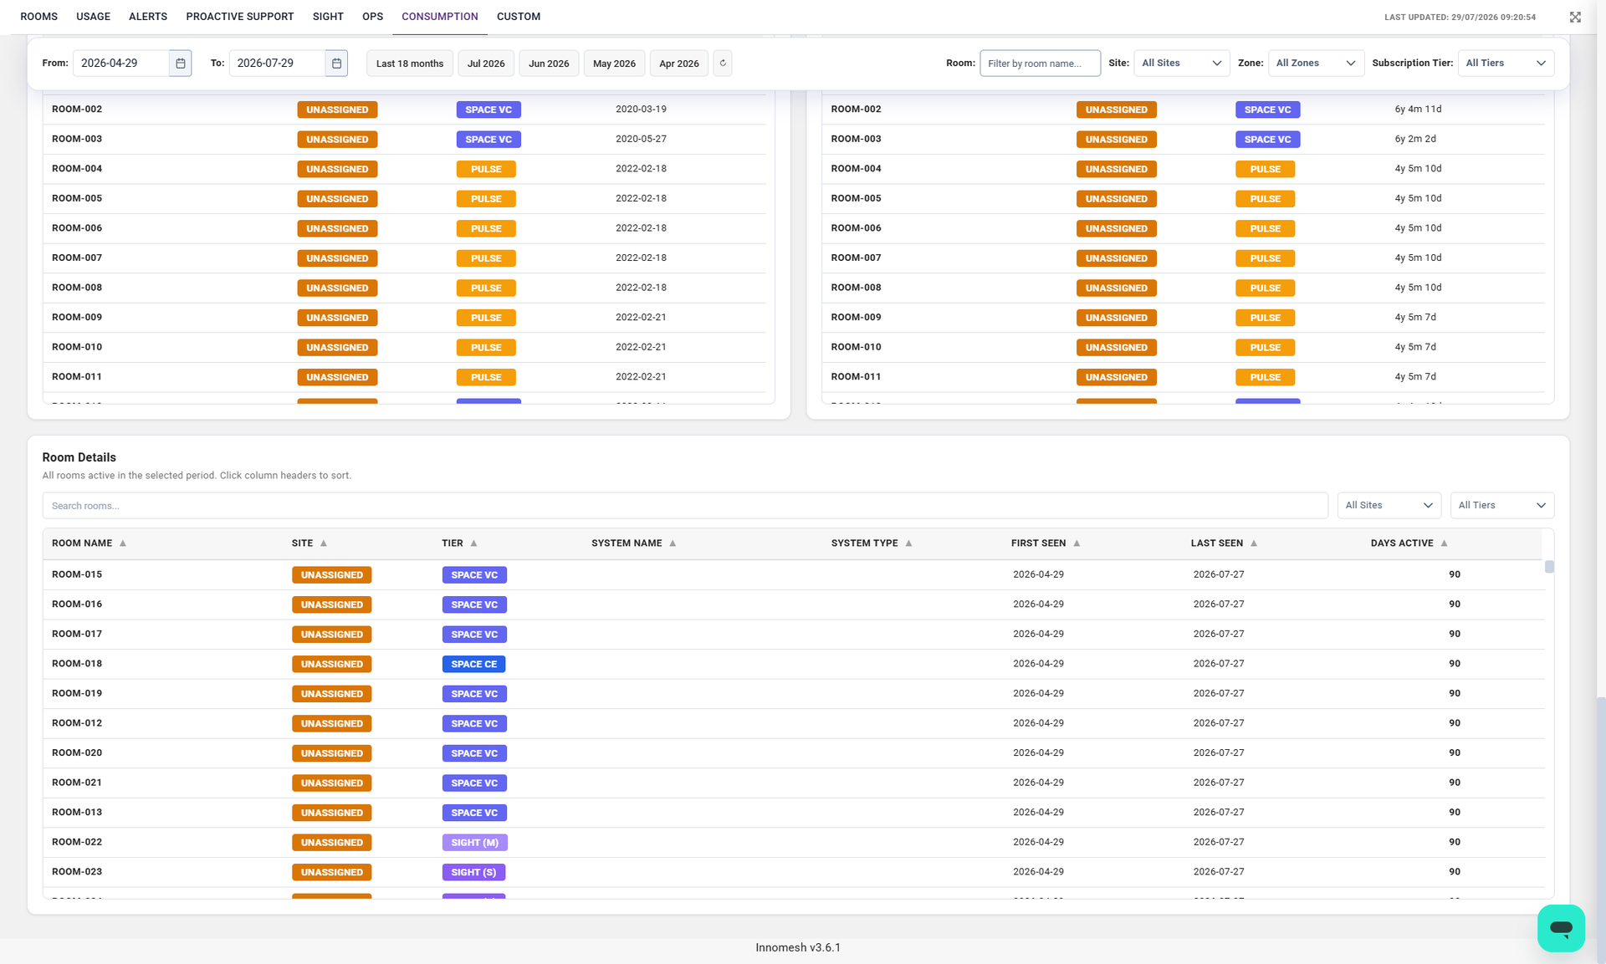Click the Search rooms field
The height and width of the screenshot is (964, 1606).
[685, 506]
